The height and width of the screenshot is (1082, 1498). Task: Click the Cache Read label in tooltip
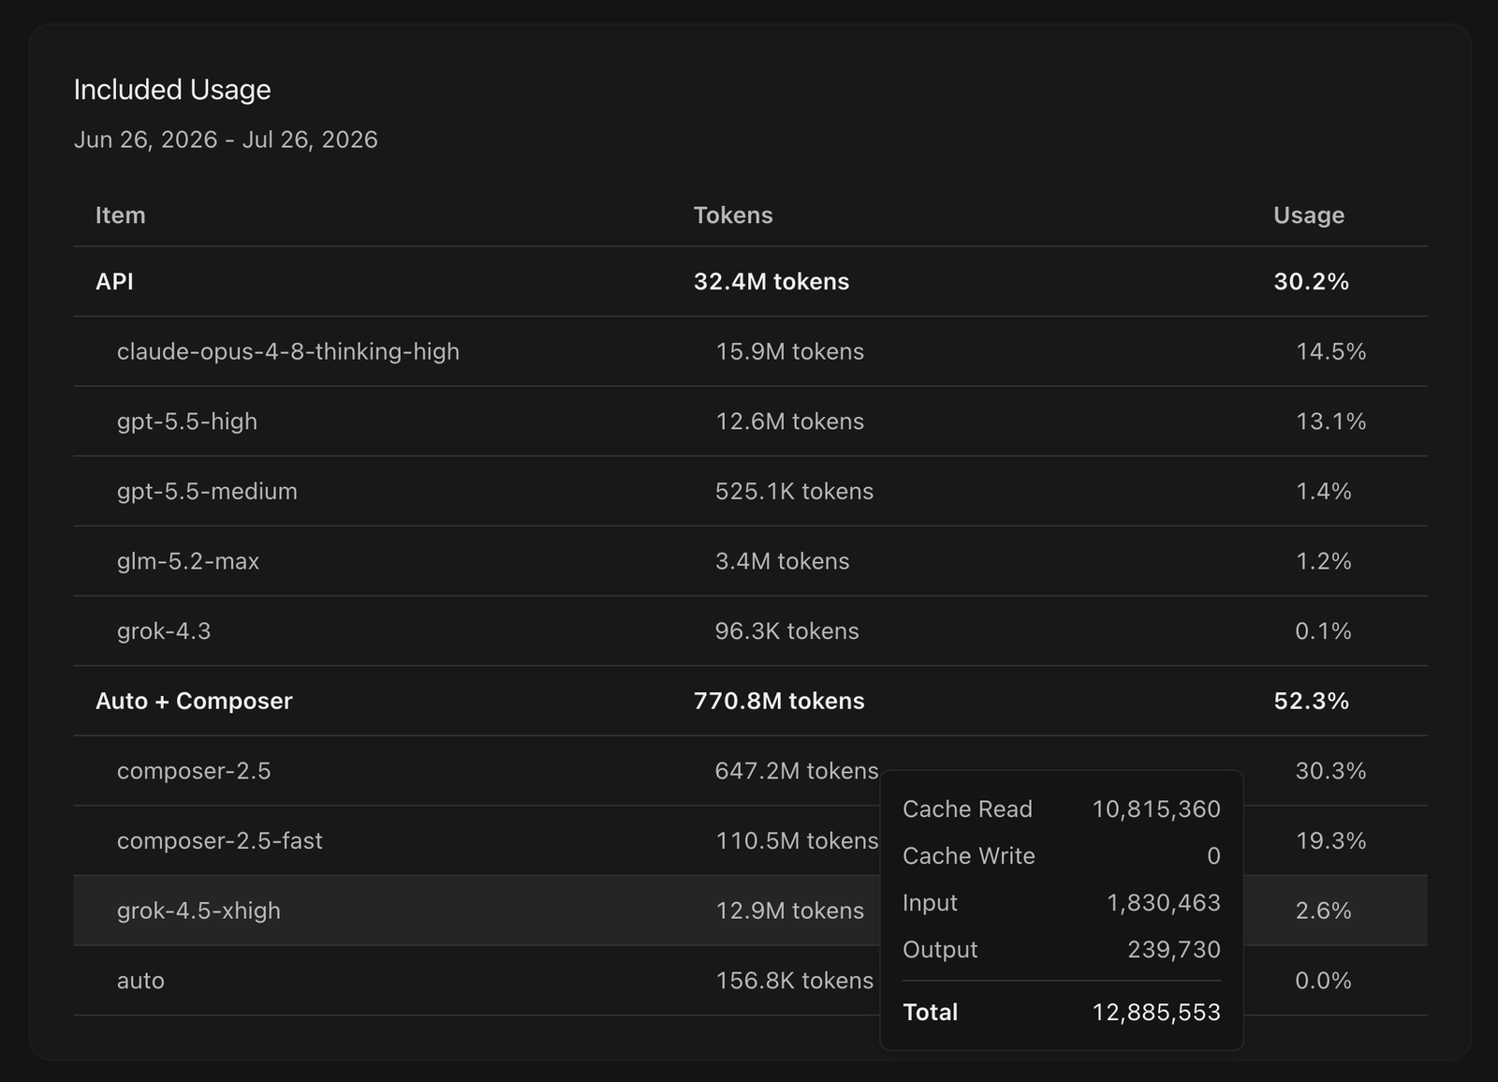coord(967,809)
